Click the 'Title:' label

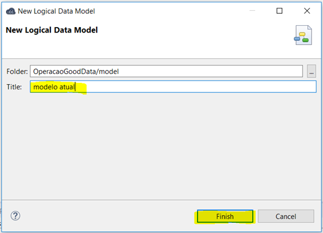pyautogui.click(x=14, y=87)
